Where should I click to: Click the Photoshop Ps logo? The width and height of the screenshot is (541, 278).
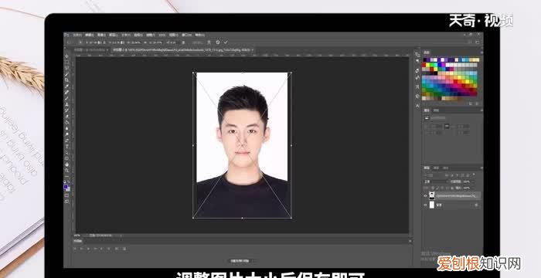[66, 35]
